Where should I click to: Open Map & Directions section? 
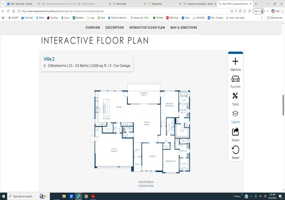184,28
